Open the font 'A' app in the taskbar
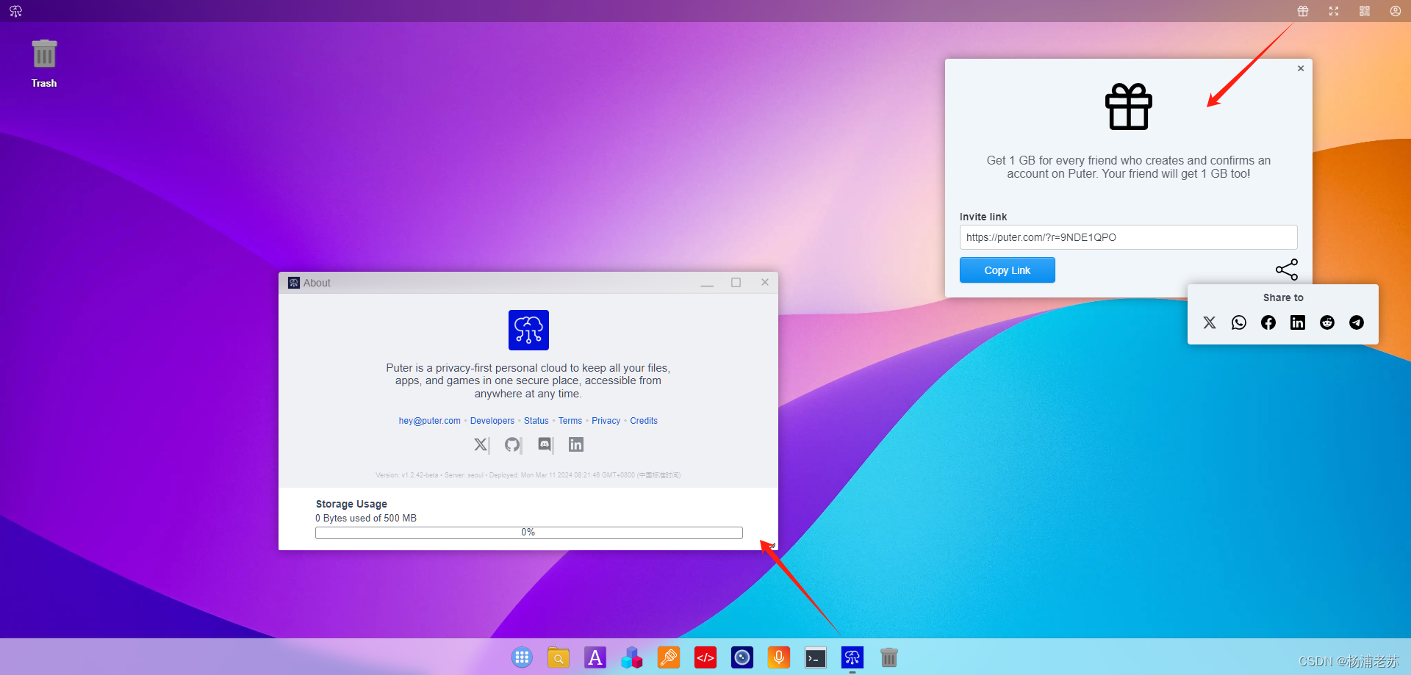1411x675 pixels. pos(595,657)
